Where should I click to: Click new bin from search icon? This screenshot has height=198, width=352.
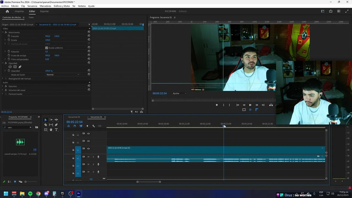[x=37, y=127]
